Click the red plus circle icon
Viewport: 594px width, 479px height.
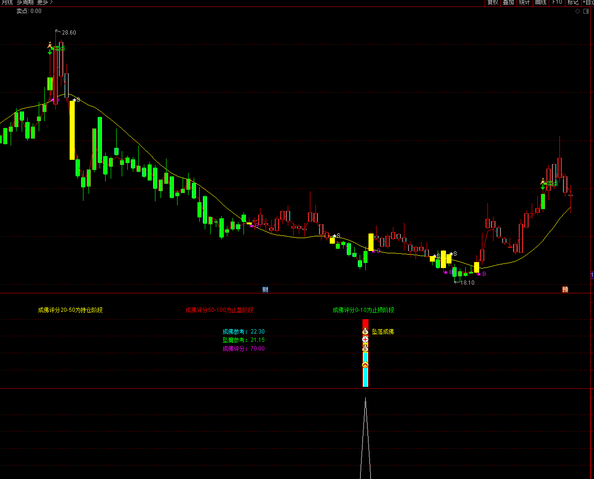click(x=365, y=340)
